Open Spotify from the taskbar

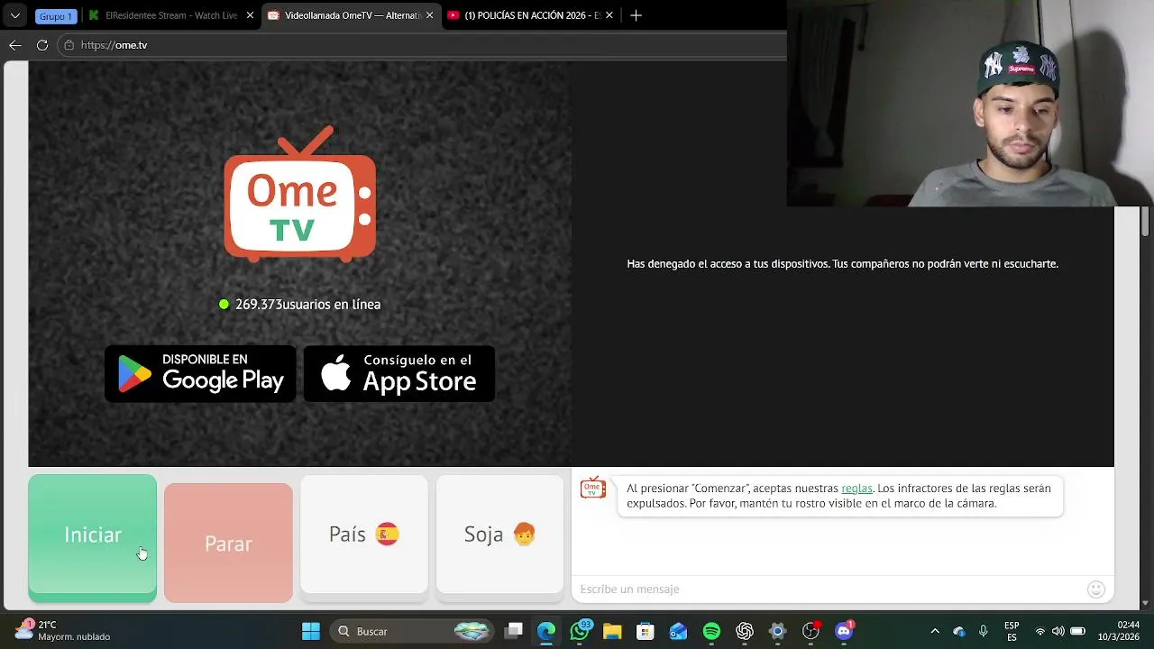pos(711,631)
